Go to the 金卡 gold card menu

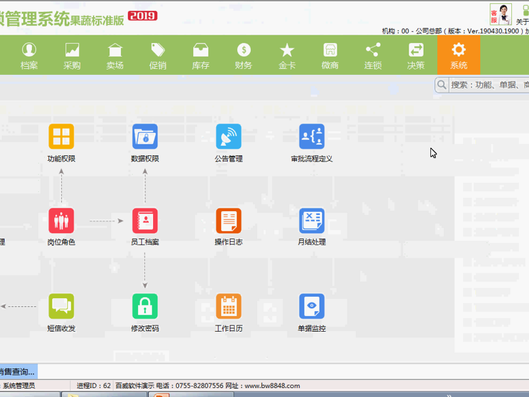(287, 55)
